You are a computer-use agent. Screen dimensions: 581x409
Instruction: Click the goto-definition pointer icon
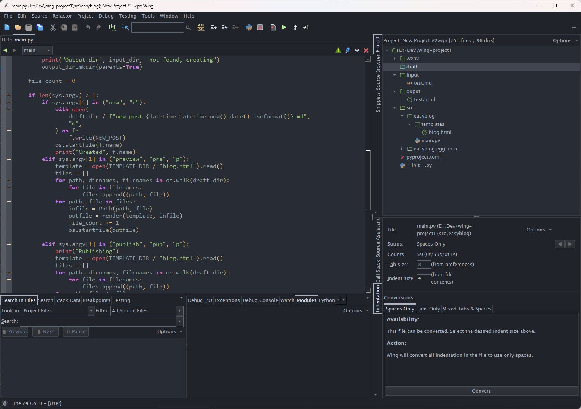tap(125, 27)
